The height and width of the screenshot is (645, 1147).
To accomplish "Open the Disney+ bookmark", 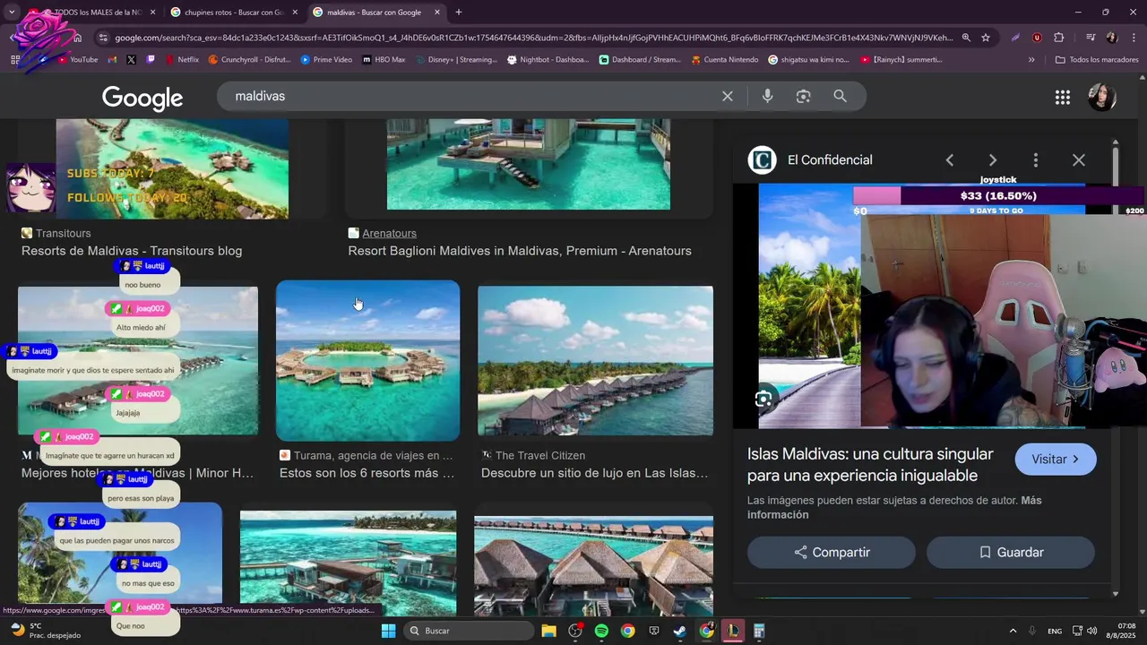I will [x=455, y=60].
